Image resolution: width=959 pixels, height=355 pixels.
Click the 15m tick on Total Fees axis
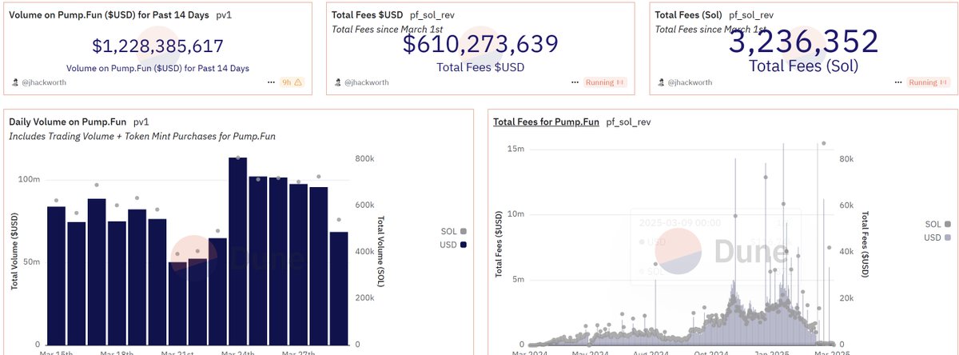(x=515, y=150)
